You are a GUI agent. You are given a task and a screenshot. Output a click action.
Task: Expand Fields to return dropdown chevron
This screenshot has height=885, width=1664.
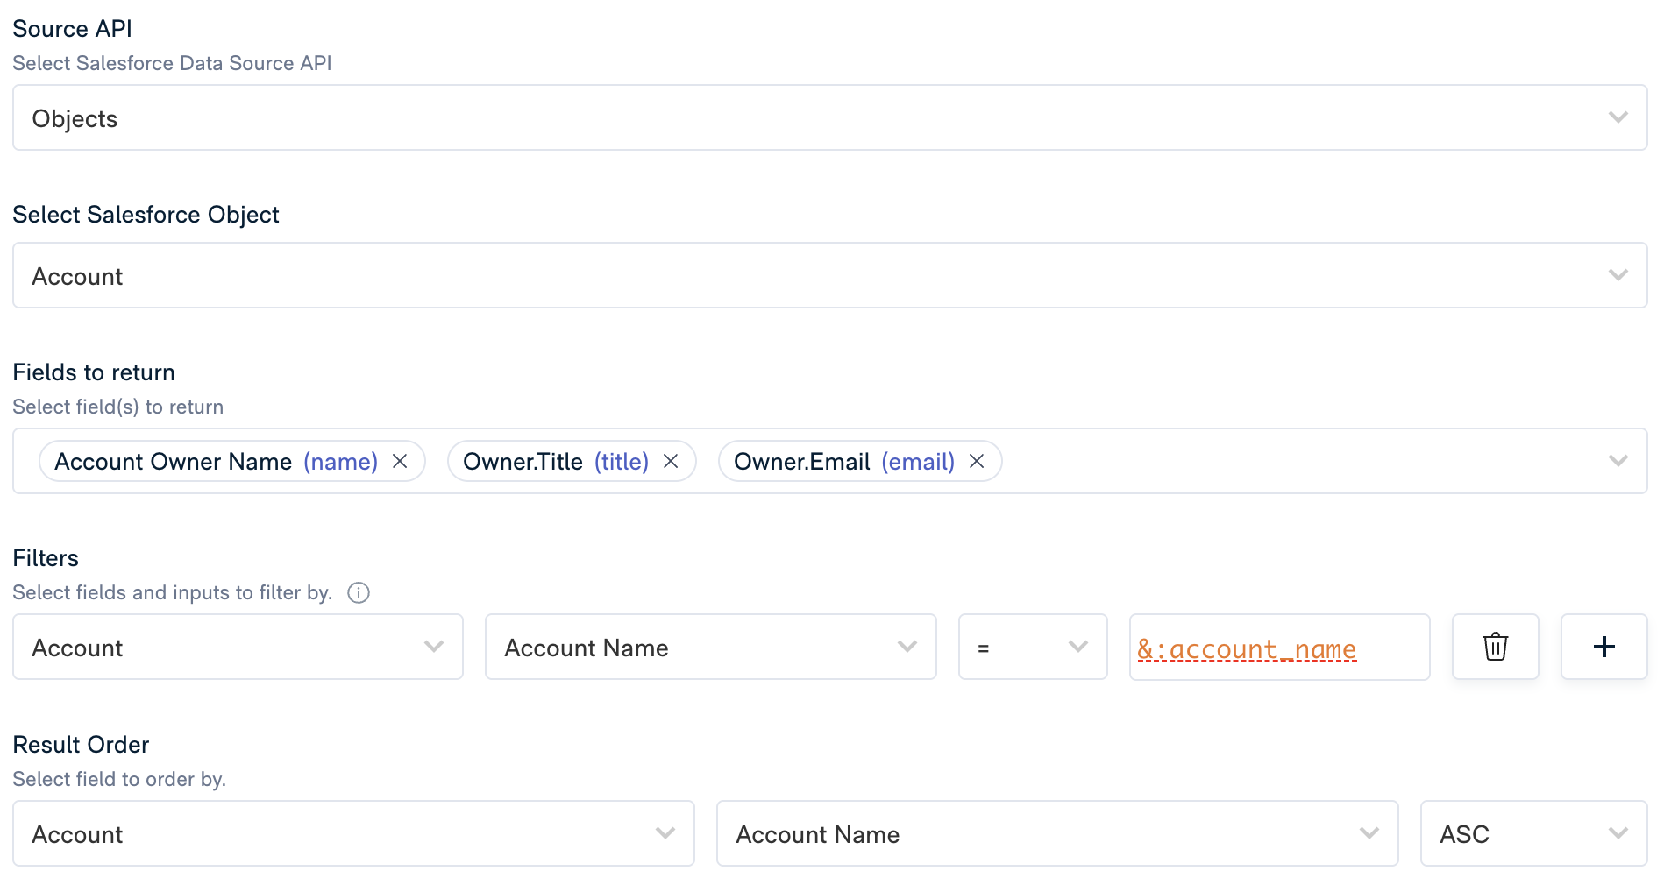pos(1618,461)
